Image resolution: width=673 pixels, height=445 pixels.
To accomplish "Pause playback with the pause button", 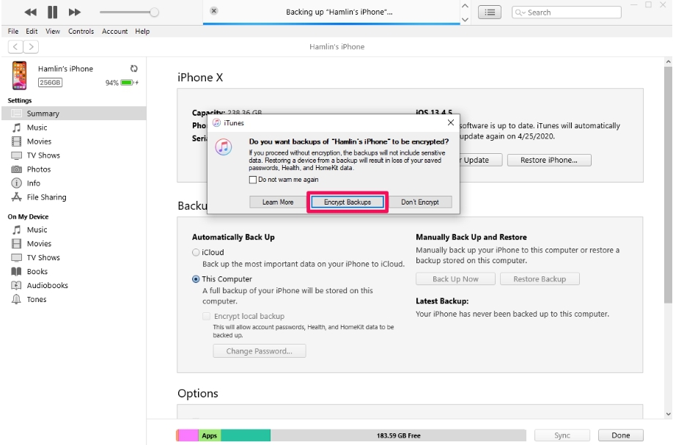I will tap(52, 12).
